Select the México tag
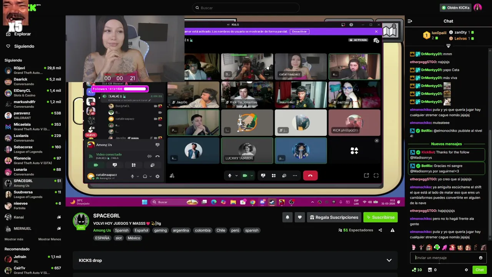 tap(134, 238)
